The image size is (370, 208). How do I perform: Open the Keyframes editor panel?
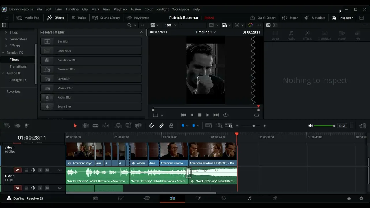pyautogui.click(x=138, y=18)
